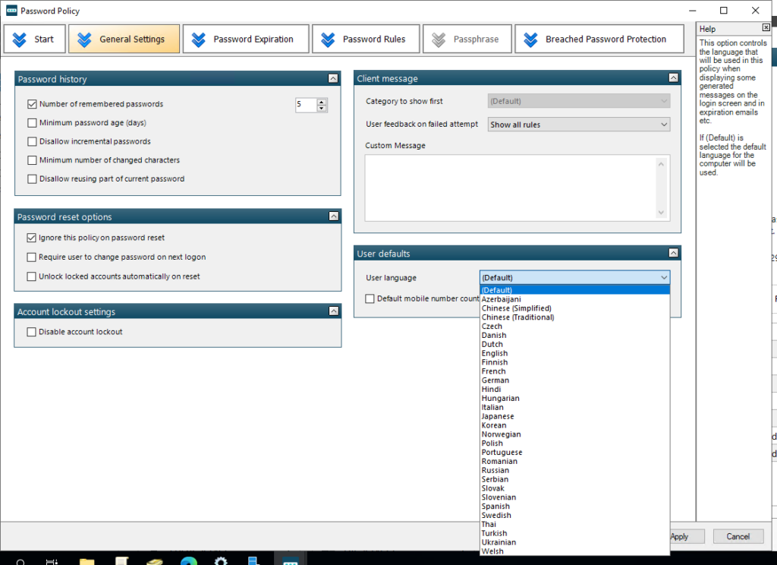Uncheck Ignore this policy on password reset
The image size is (777, 565).
point(32,238)
